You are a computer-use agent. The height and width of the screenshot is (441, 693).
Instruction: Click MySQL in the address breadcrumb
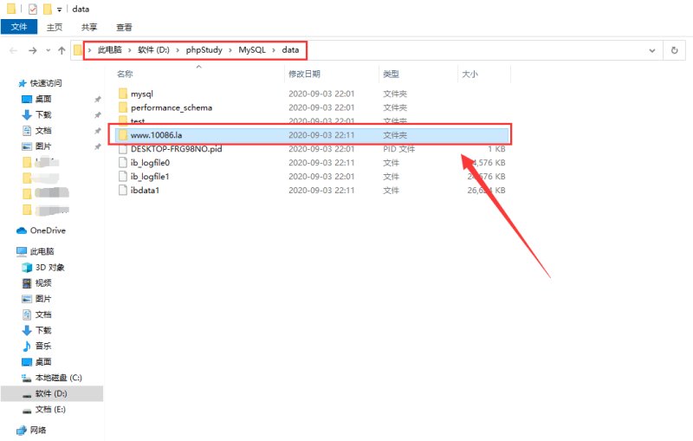252,50
